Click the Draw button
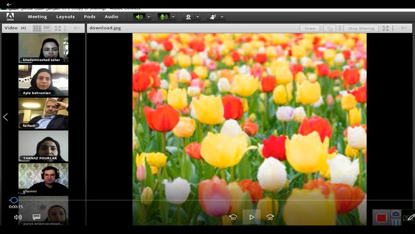The image size is (415, 234). coord(310,28)
